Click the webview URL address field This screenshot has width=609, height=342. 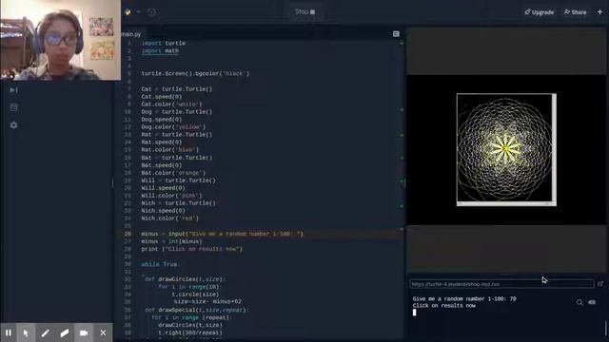pos(501,284)
